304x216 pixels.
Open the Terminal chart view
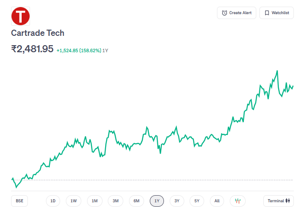(x=279, y=201)
